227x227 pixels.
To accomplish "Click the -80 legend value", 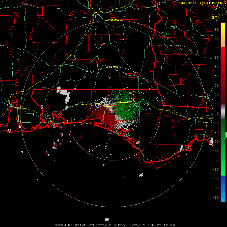I will click(216, 188).
